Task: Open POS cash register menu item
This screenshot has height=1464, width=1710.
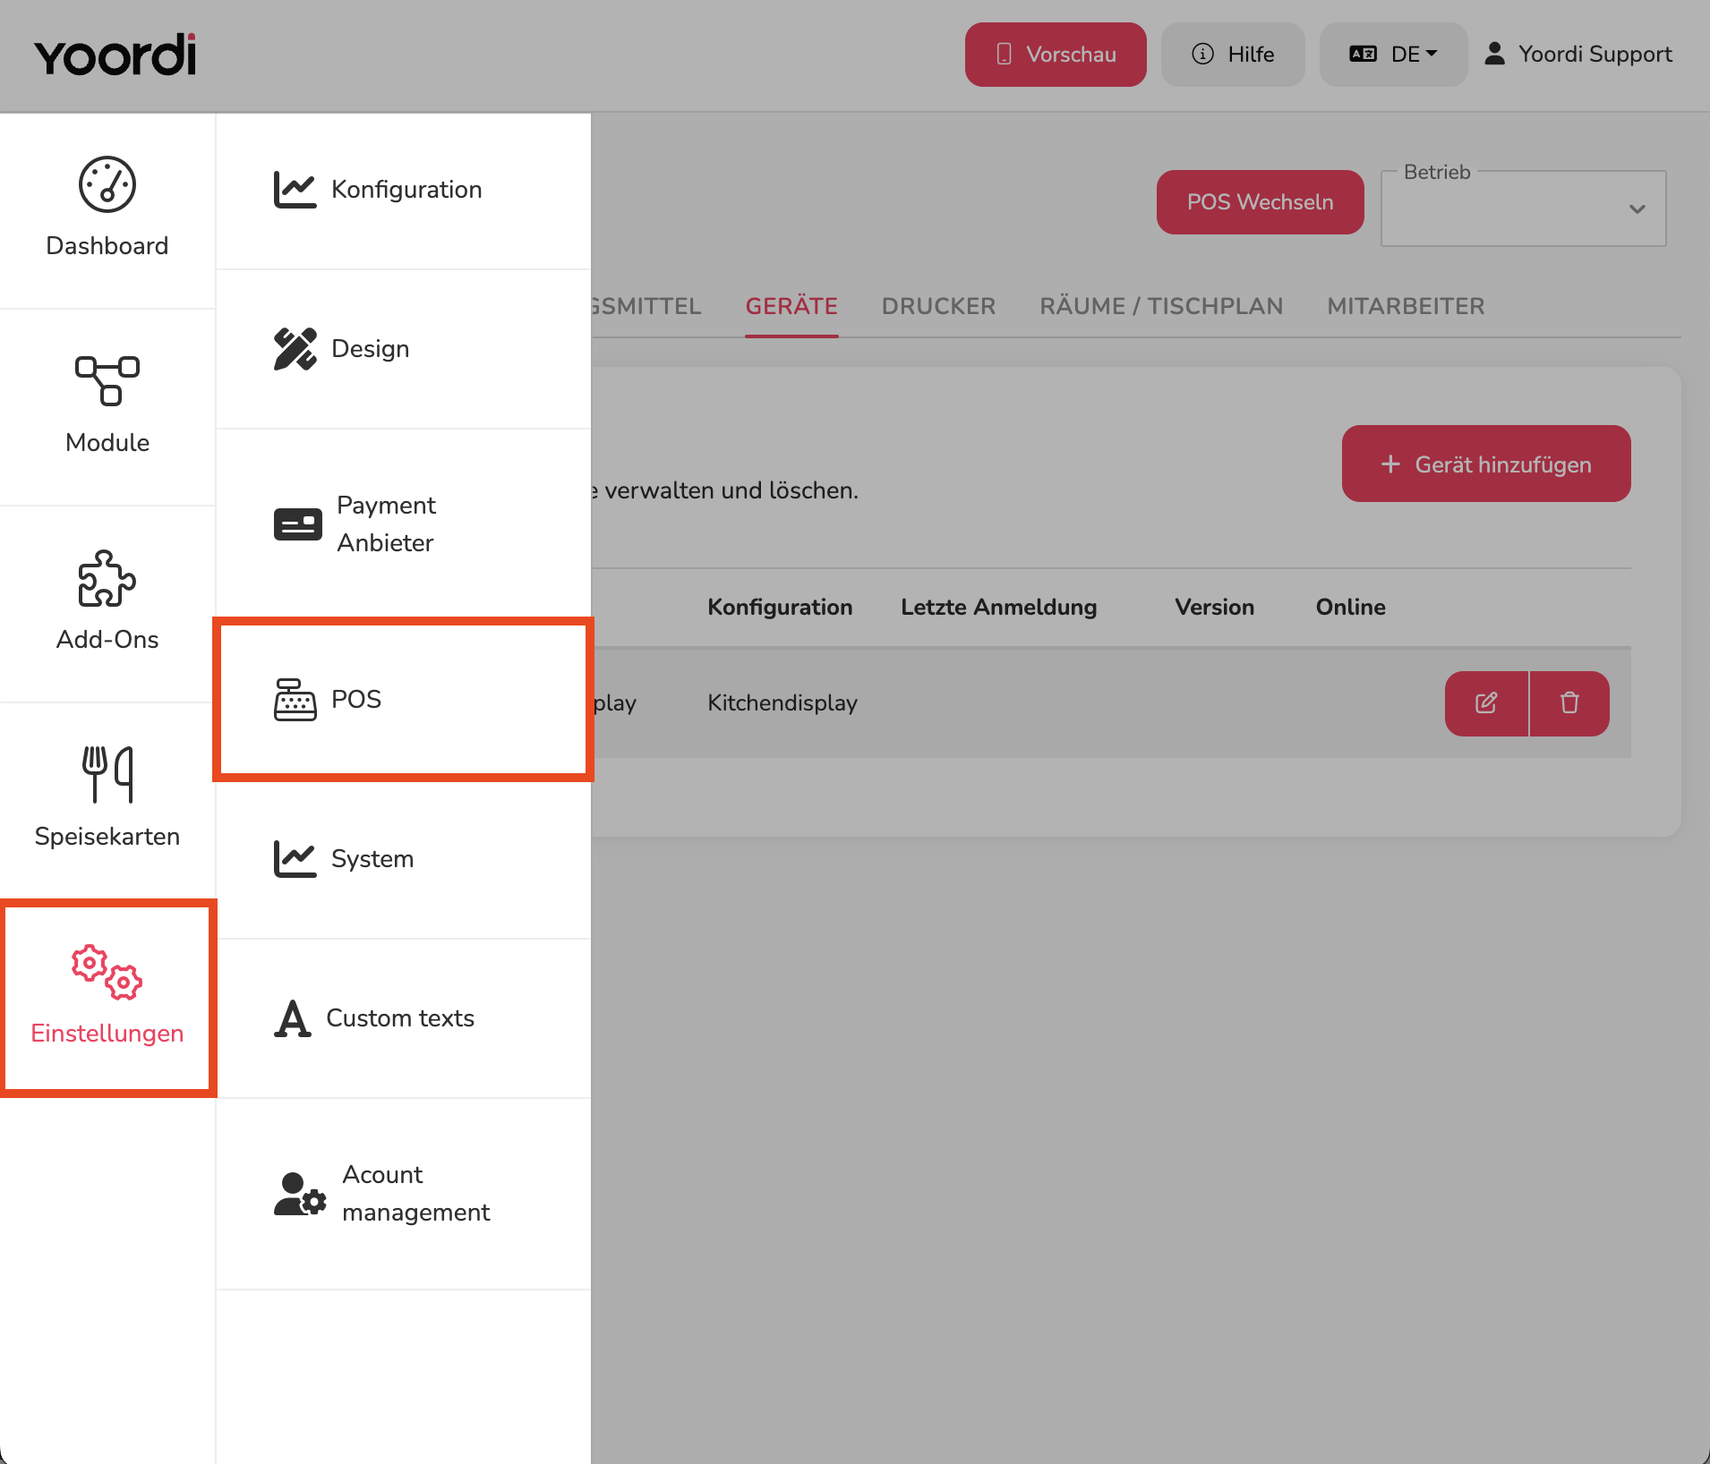Action: tap(403, 699)
